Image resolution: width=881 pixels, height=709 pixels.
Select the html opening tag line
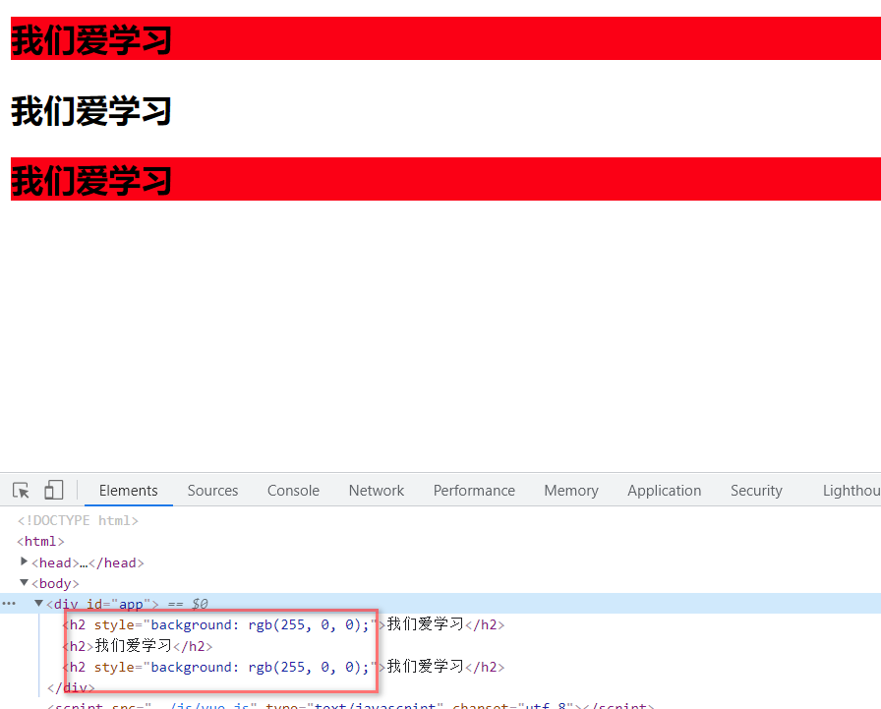click(x=40, y=541)
